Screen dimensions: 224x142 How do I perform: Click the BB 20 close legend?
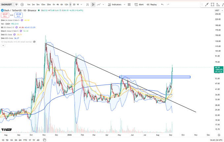(x=8, y=27)
